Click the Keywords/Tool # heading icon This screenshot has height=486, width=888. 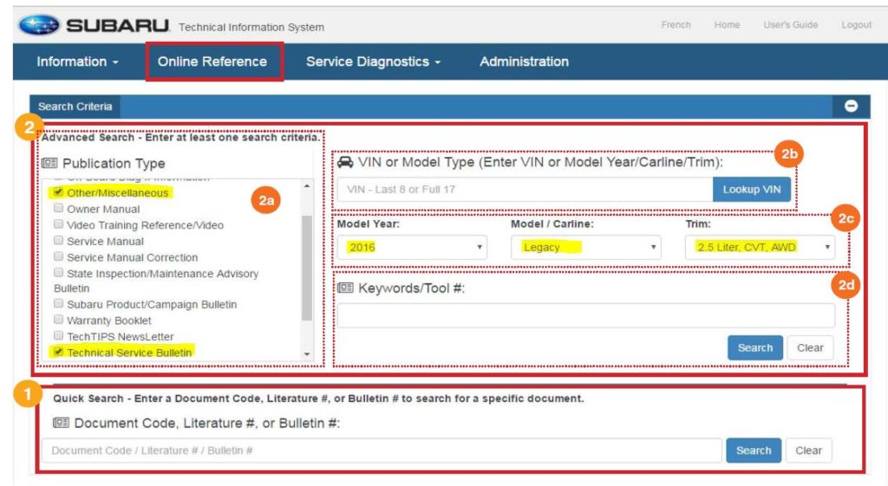point(344,288)
